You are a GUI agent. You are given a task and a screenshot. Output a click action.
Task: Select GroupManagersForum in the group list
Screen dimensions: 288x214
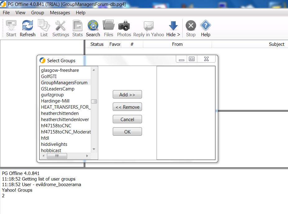65,83
